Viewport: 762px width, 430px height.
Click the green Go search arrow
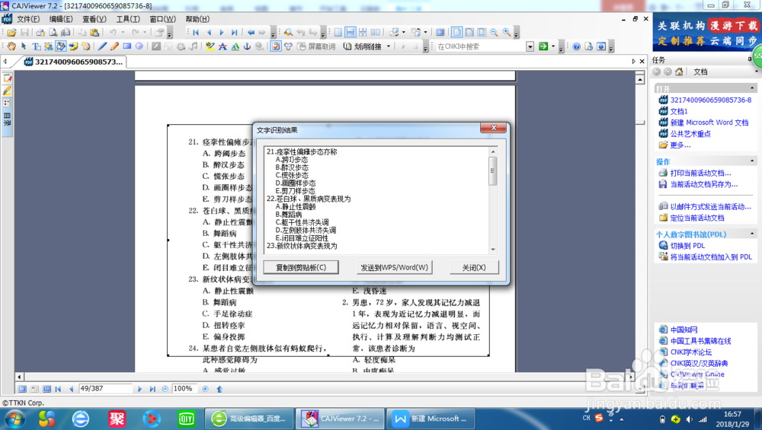coord(543,46)
